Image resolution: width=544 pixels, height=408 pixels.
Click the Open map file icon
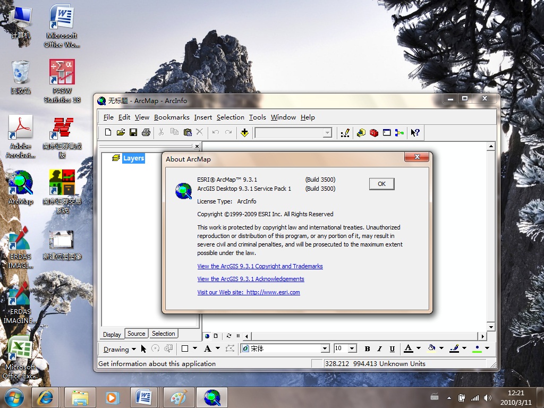point(121,132)
